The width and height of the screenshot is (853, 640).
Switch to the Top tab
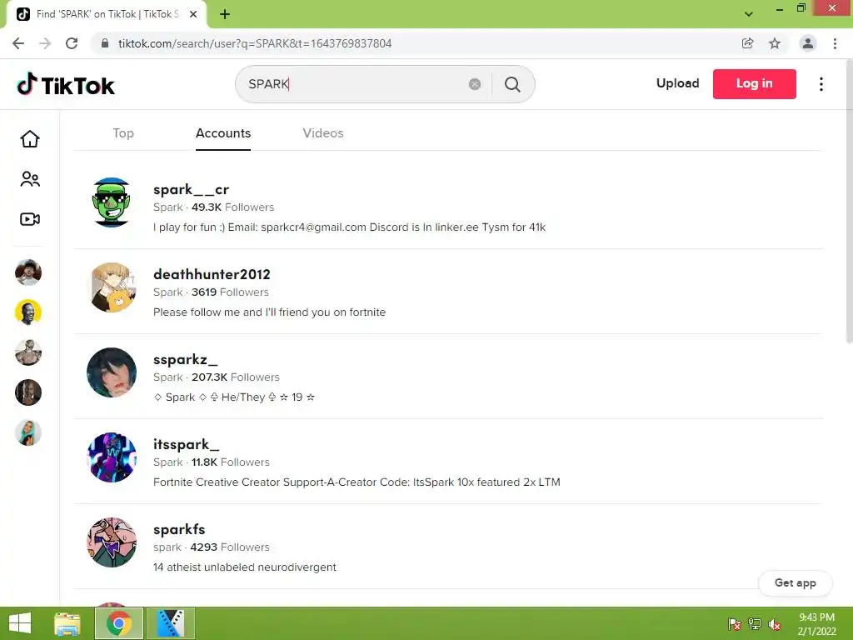point(123,133)
